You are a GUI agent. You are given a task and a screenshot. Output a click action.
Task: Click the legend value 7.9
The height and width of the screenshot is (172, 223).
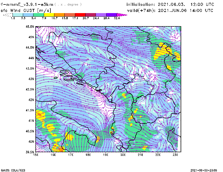click(x=44, y=18)
